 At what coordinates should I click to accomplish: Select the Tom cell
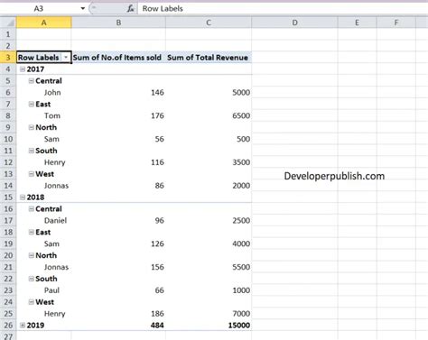43,115
